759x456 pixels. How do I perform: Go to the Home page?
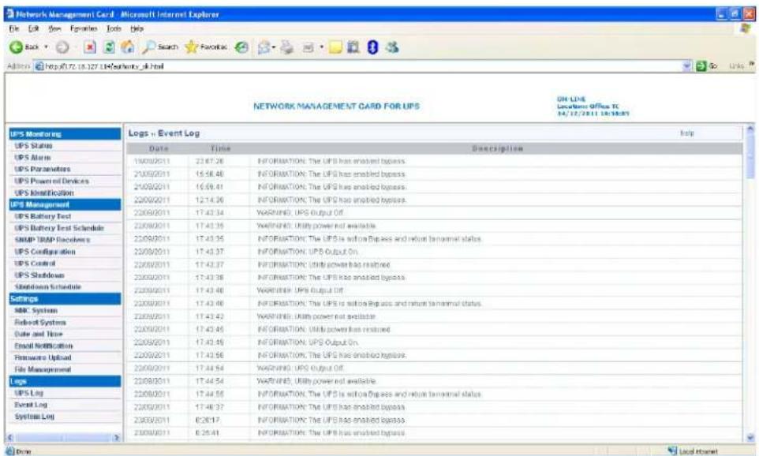coord(127,47)
